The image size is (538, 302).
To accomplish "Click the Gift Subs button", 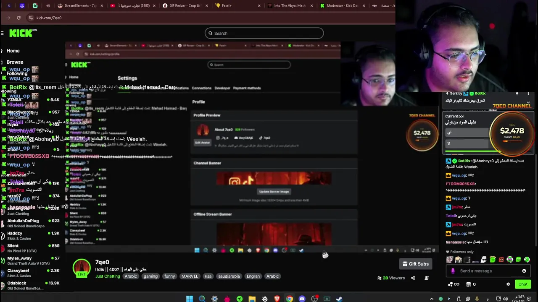I will point(415,264).
